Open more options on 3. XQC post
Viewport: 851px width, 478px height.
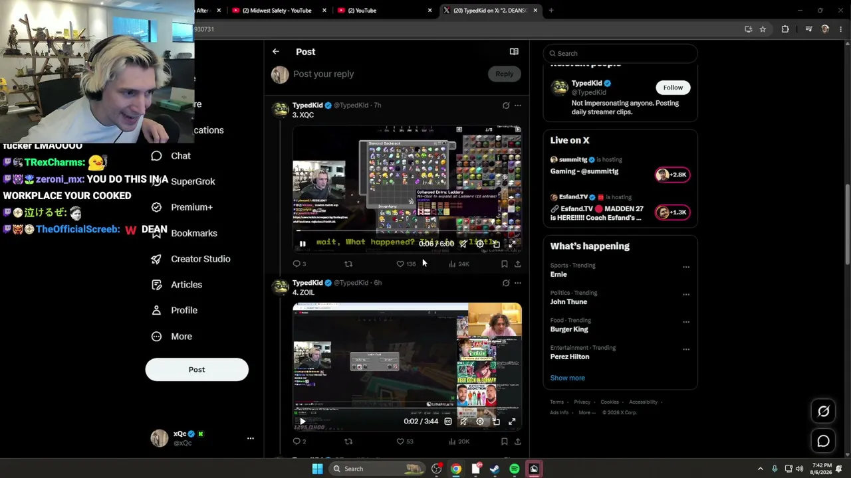[x=518, y=106]
